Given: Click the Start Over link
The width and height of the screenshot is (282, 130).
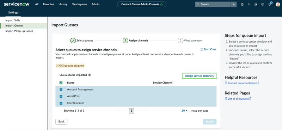Looking at the screenshot, I should point(208,49).
